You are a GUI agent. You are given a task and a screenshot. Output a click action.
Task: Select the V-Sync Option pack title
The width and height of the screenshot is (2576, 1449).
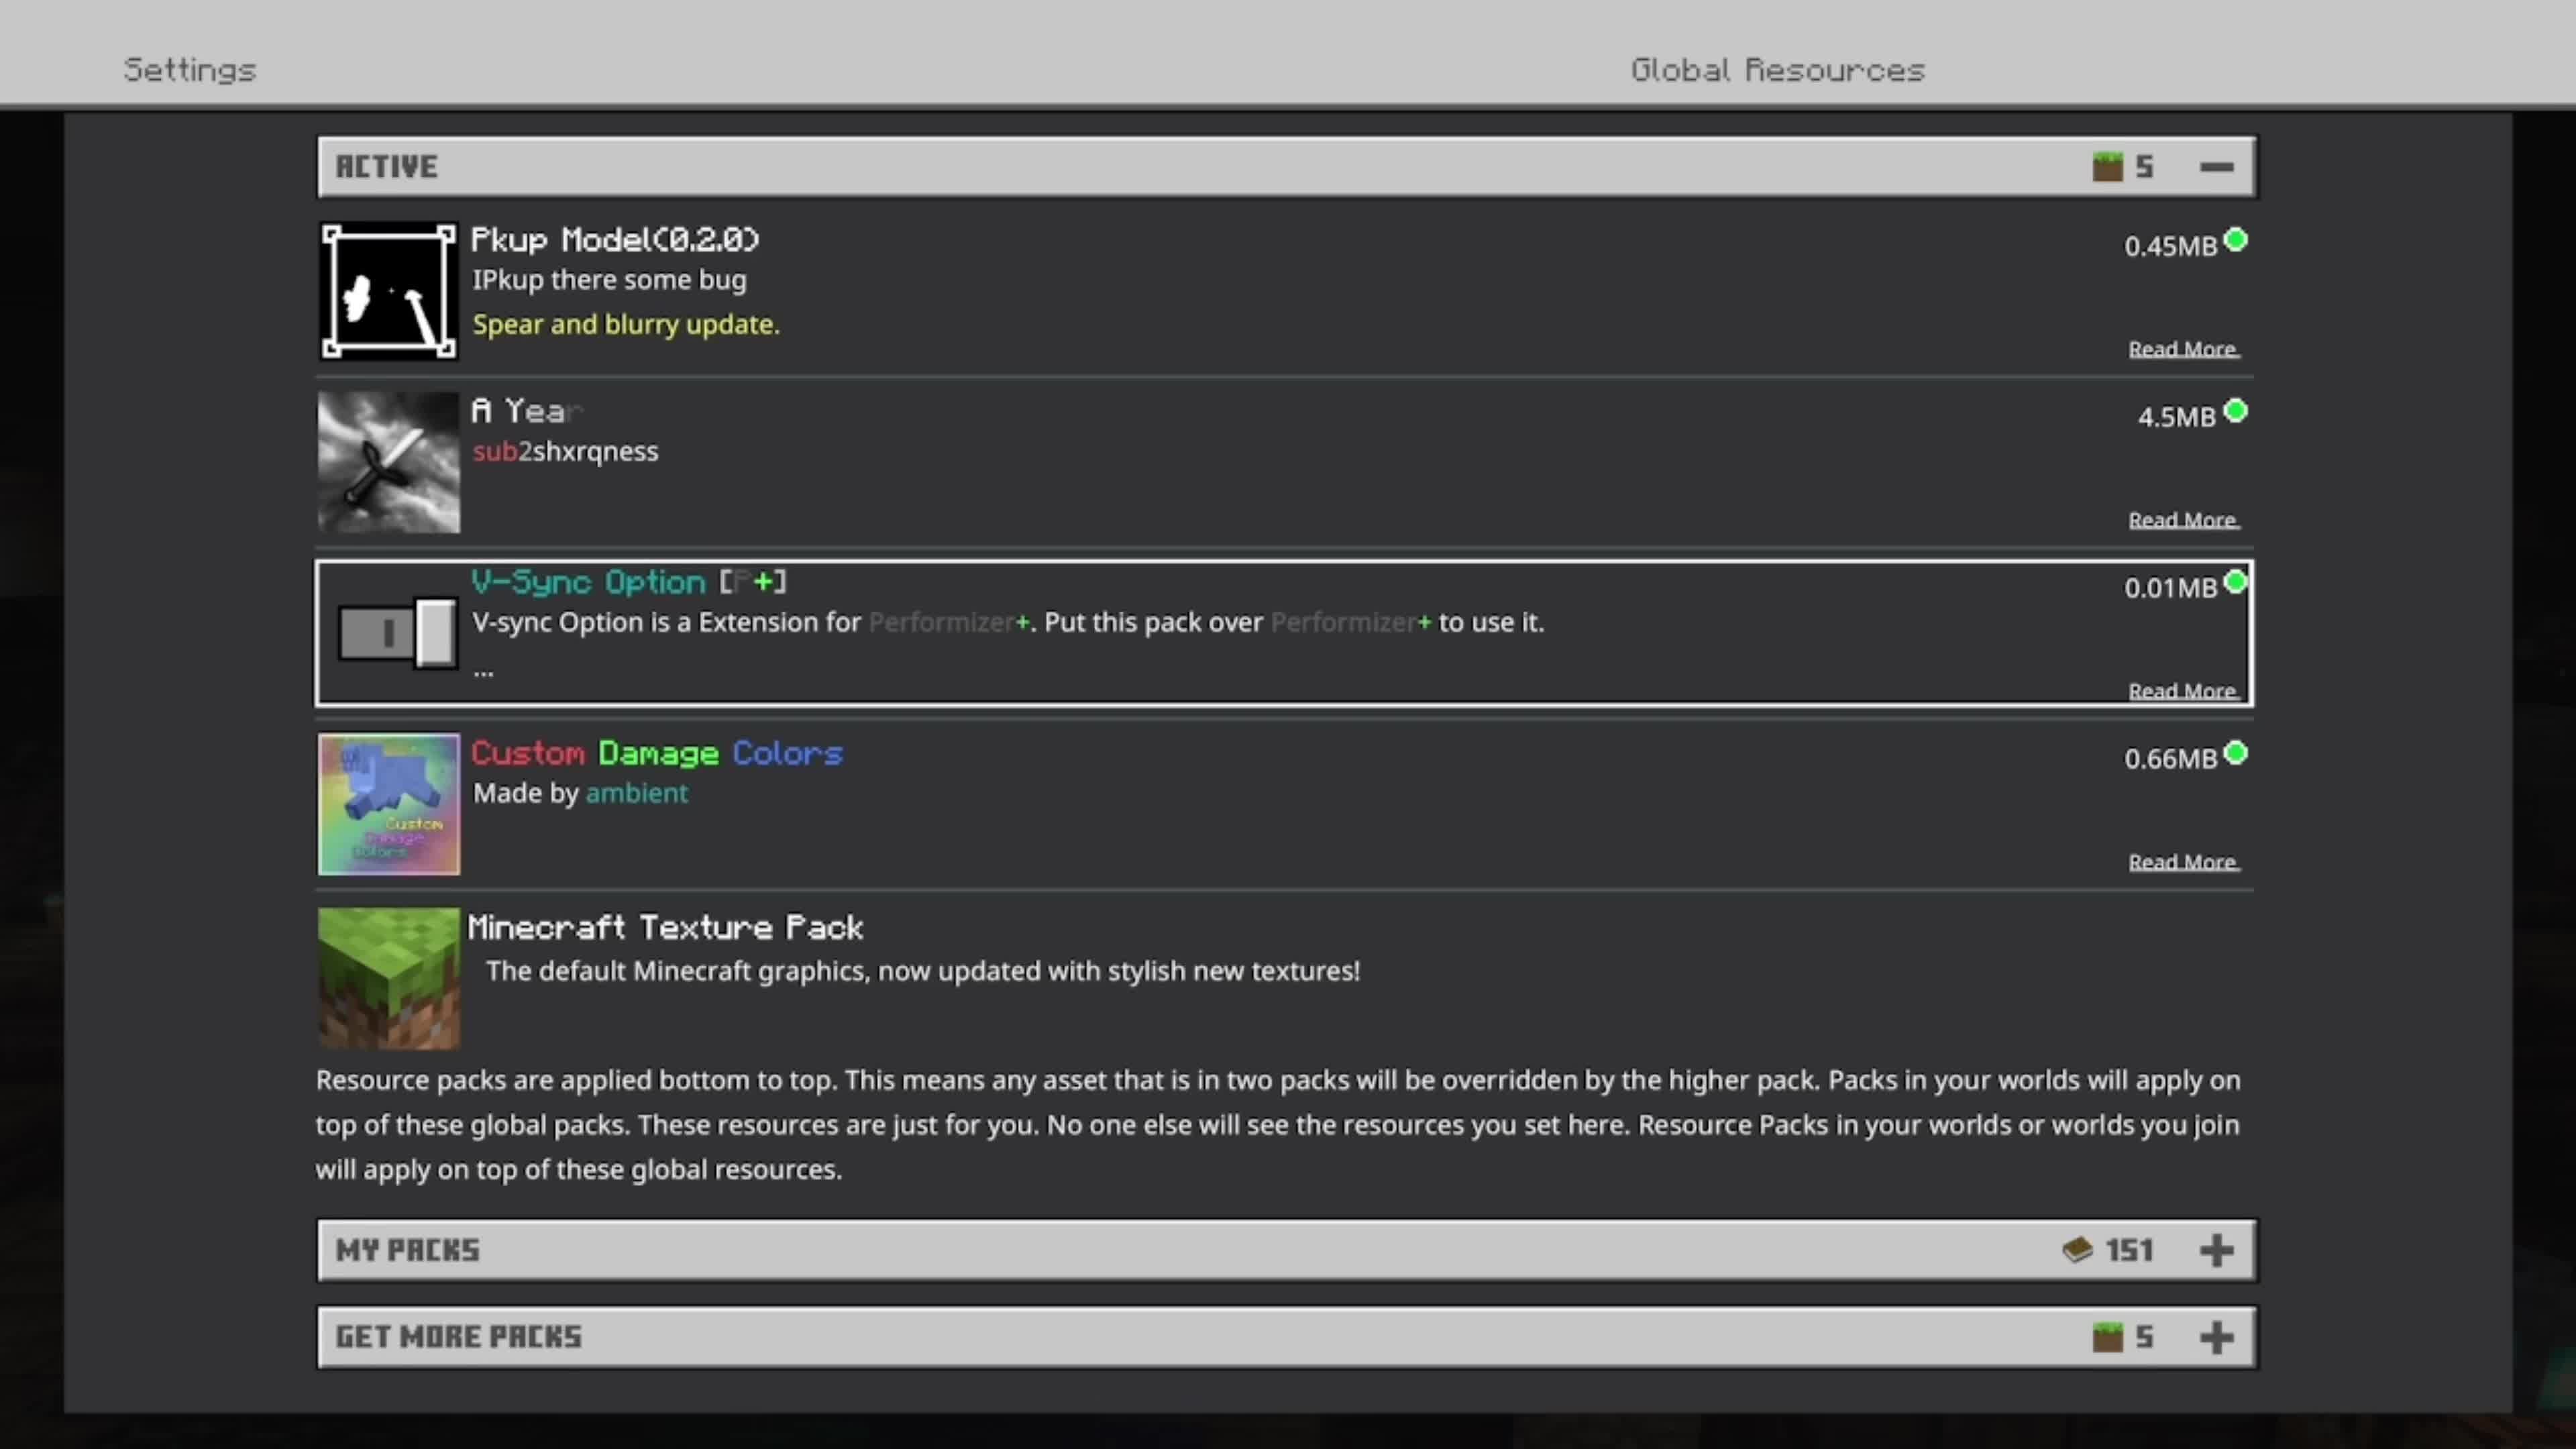[629, 582]
